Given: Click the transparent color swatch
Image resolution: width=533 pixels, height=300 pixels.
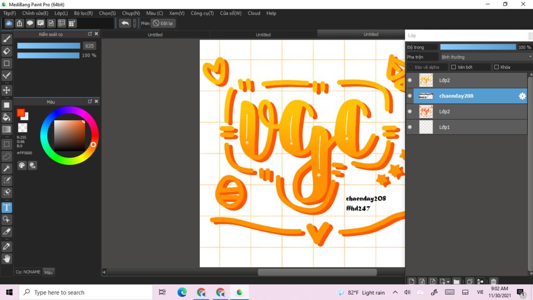Looking at the screenshot, I should [x=22, y=128].
